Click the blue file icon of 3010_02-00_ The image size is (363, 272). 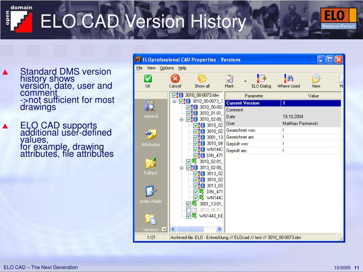pos(196,119)
